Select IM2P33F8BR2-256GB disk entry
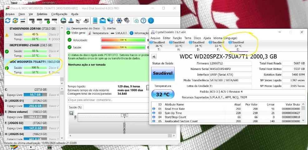Screen dimensions: 308x150 point(32,51)
